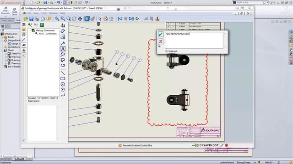Open the View menu in eDrawings

coord(36,13)
